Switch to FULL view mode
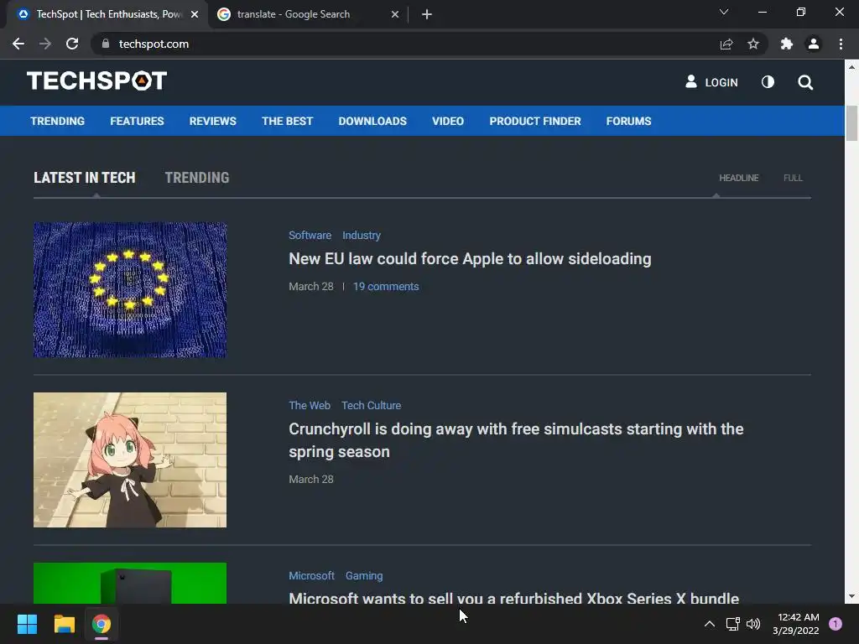This screenshot has height=644, width=859. [x=793, y=178]
